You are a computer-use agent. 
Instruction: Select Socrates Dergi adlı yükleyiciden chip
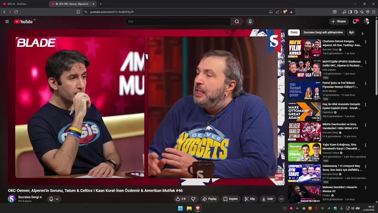(x=323, y=33)
